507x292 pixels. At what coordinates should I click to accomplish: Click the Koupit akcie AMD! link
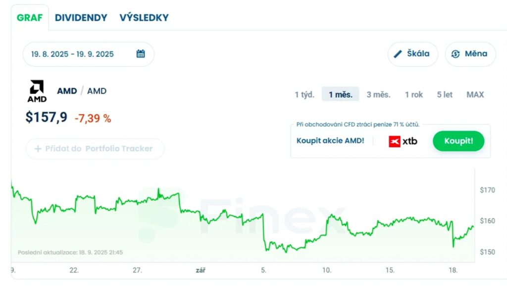[x=330, y=141]
